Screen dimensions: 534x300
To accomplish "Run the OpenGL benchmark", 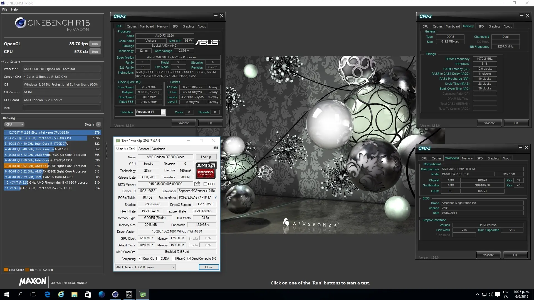I will click(95, 44).
